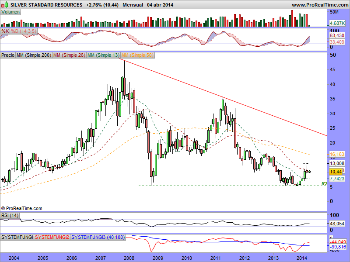Click the 48,054 RSI value tag
The width and height of the screenshot is (350, 262).
338,223
